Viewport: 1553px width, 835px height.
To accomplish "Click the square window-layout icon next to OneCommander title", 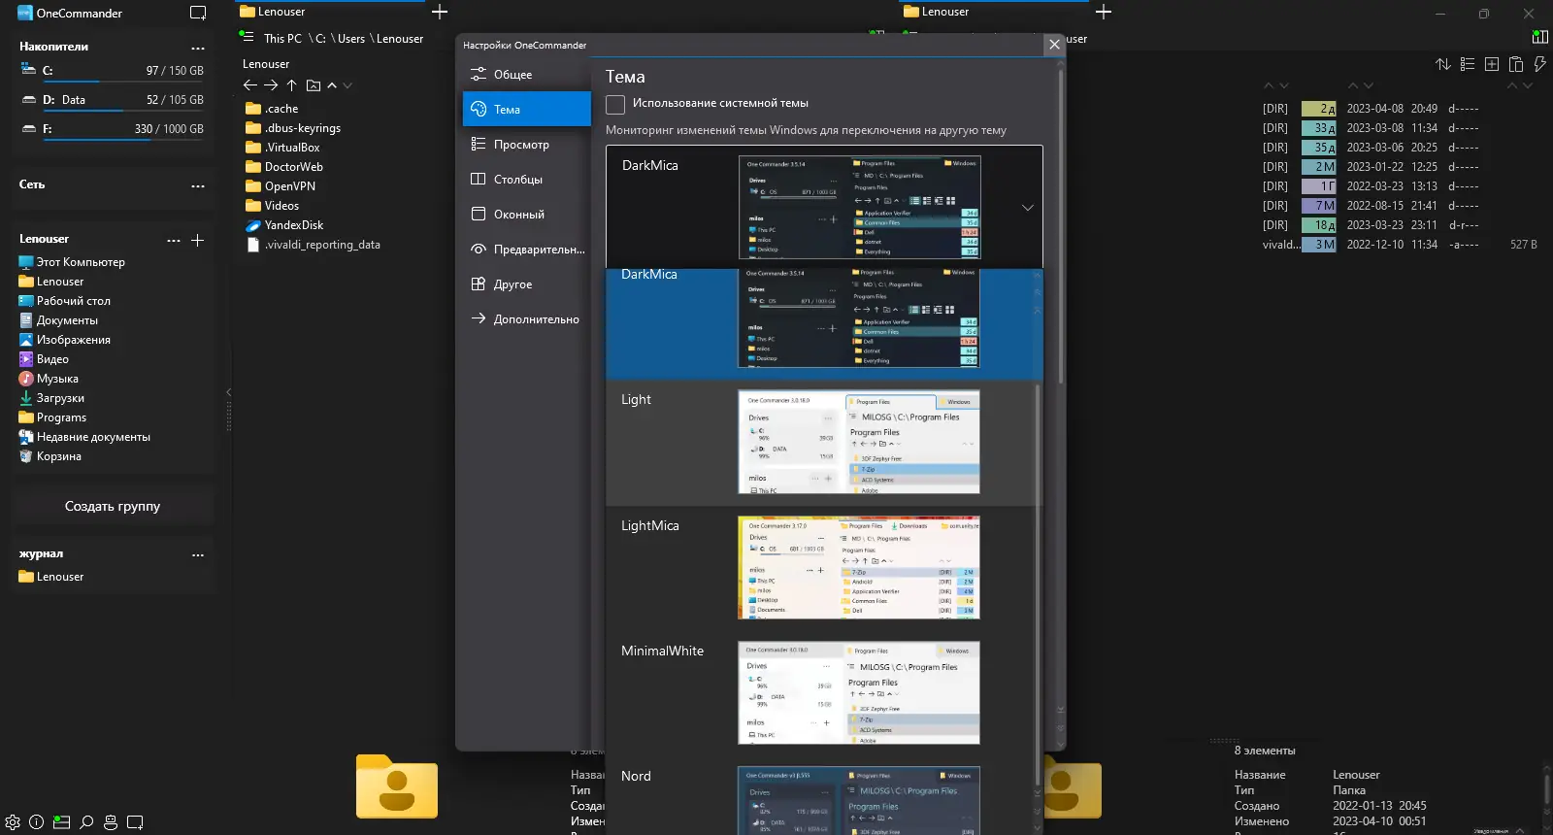I will pos(198,14).
